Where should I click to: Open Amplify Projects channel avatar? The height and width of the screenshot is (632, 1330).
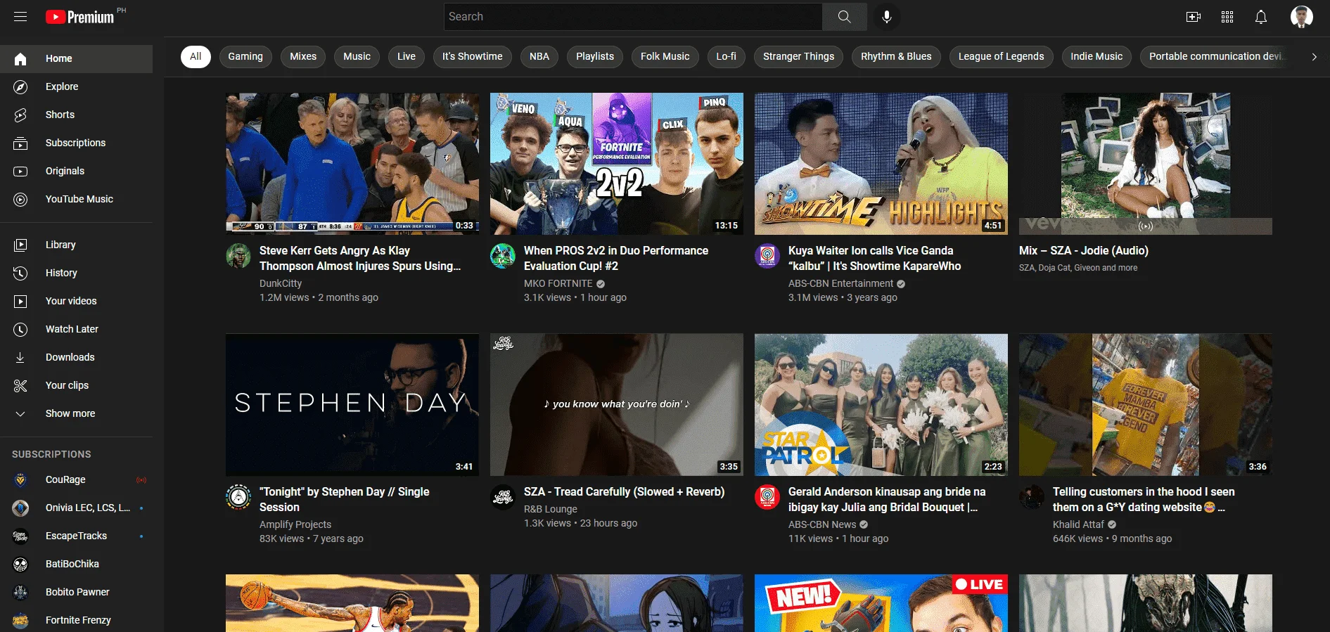coord(238,497)
